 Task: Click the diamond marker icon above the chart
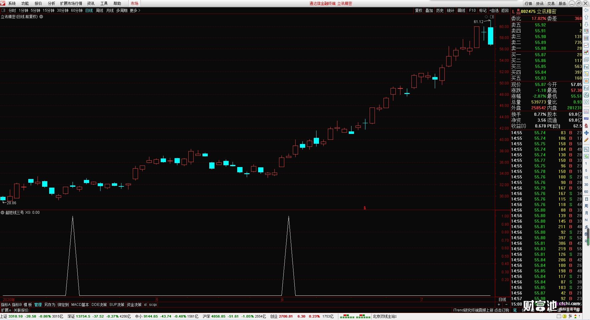[x=486, y=17]
